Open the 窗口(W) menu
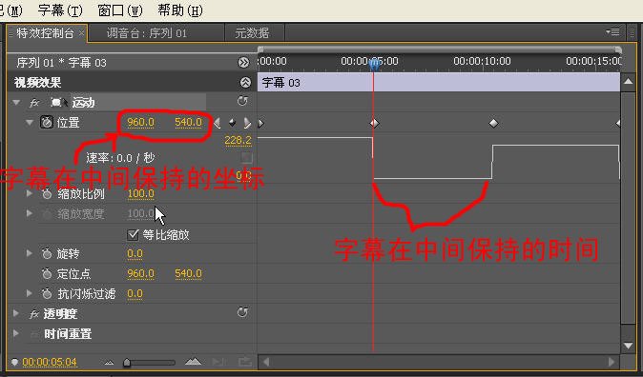Viewport: 643px width, 377px height. (x=120, y=10)
